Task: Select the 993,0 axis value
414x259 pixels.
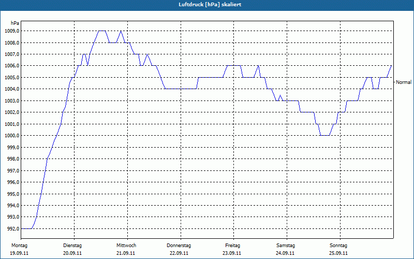Action: coord(13,217)
